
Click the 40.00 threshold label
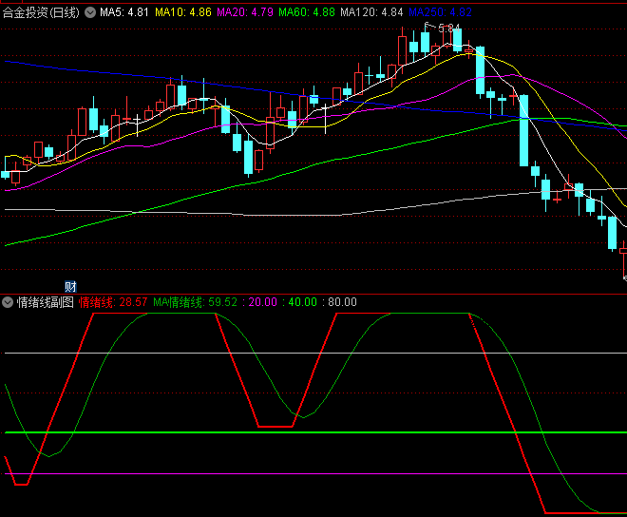pyautogui.click(x=302, y=302)
